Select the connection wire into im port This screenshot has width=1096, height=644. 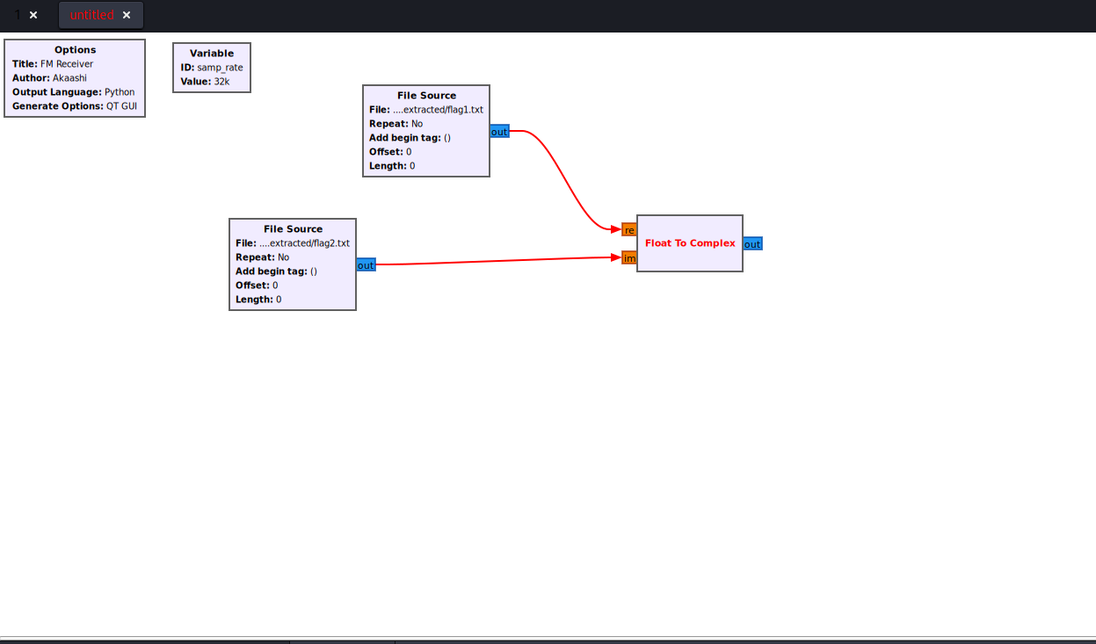coord(497,261)
